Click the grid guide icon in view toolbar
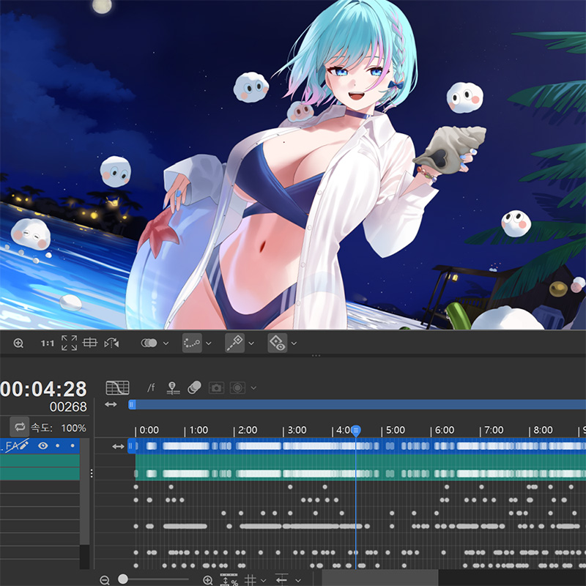The image size is (586, 586). [89, 342]
